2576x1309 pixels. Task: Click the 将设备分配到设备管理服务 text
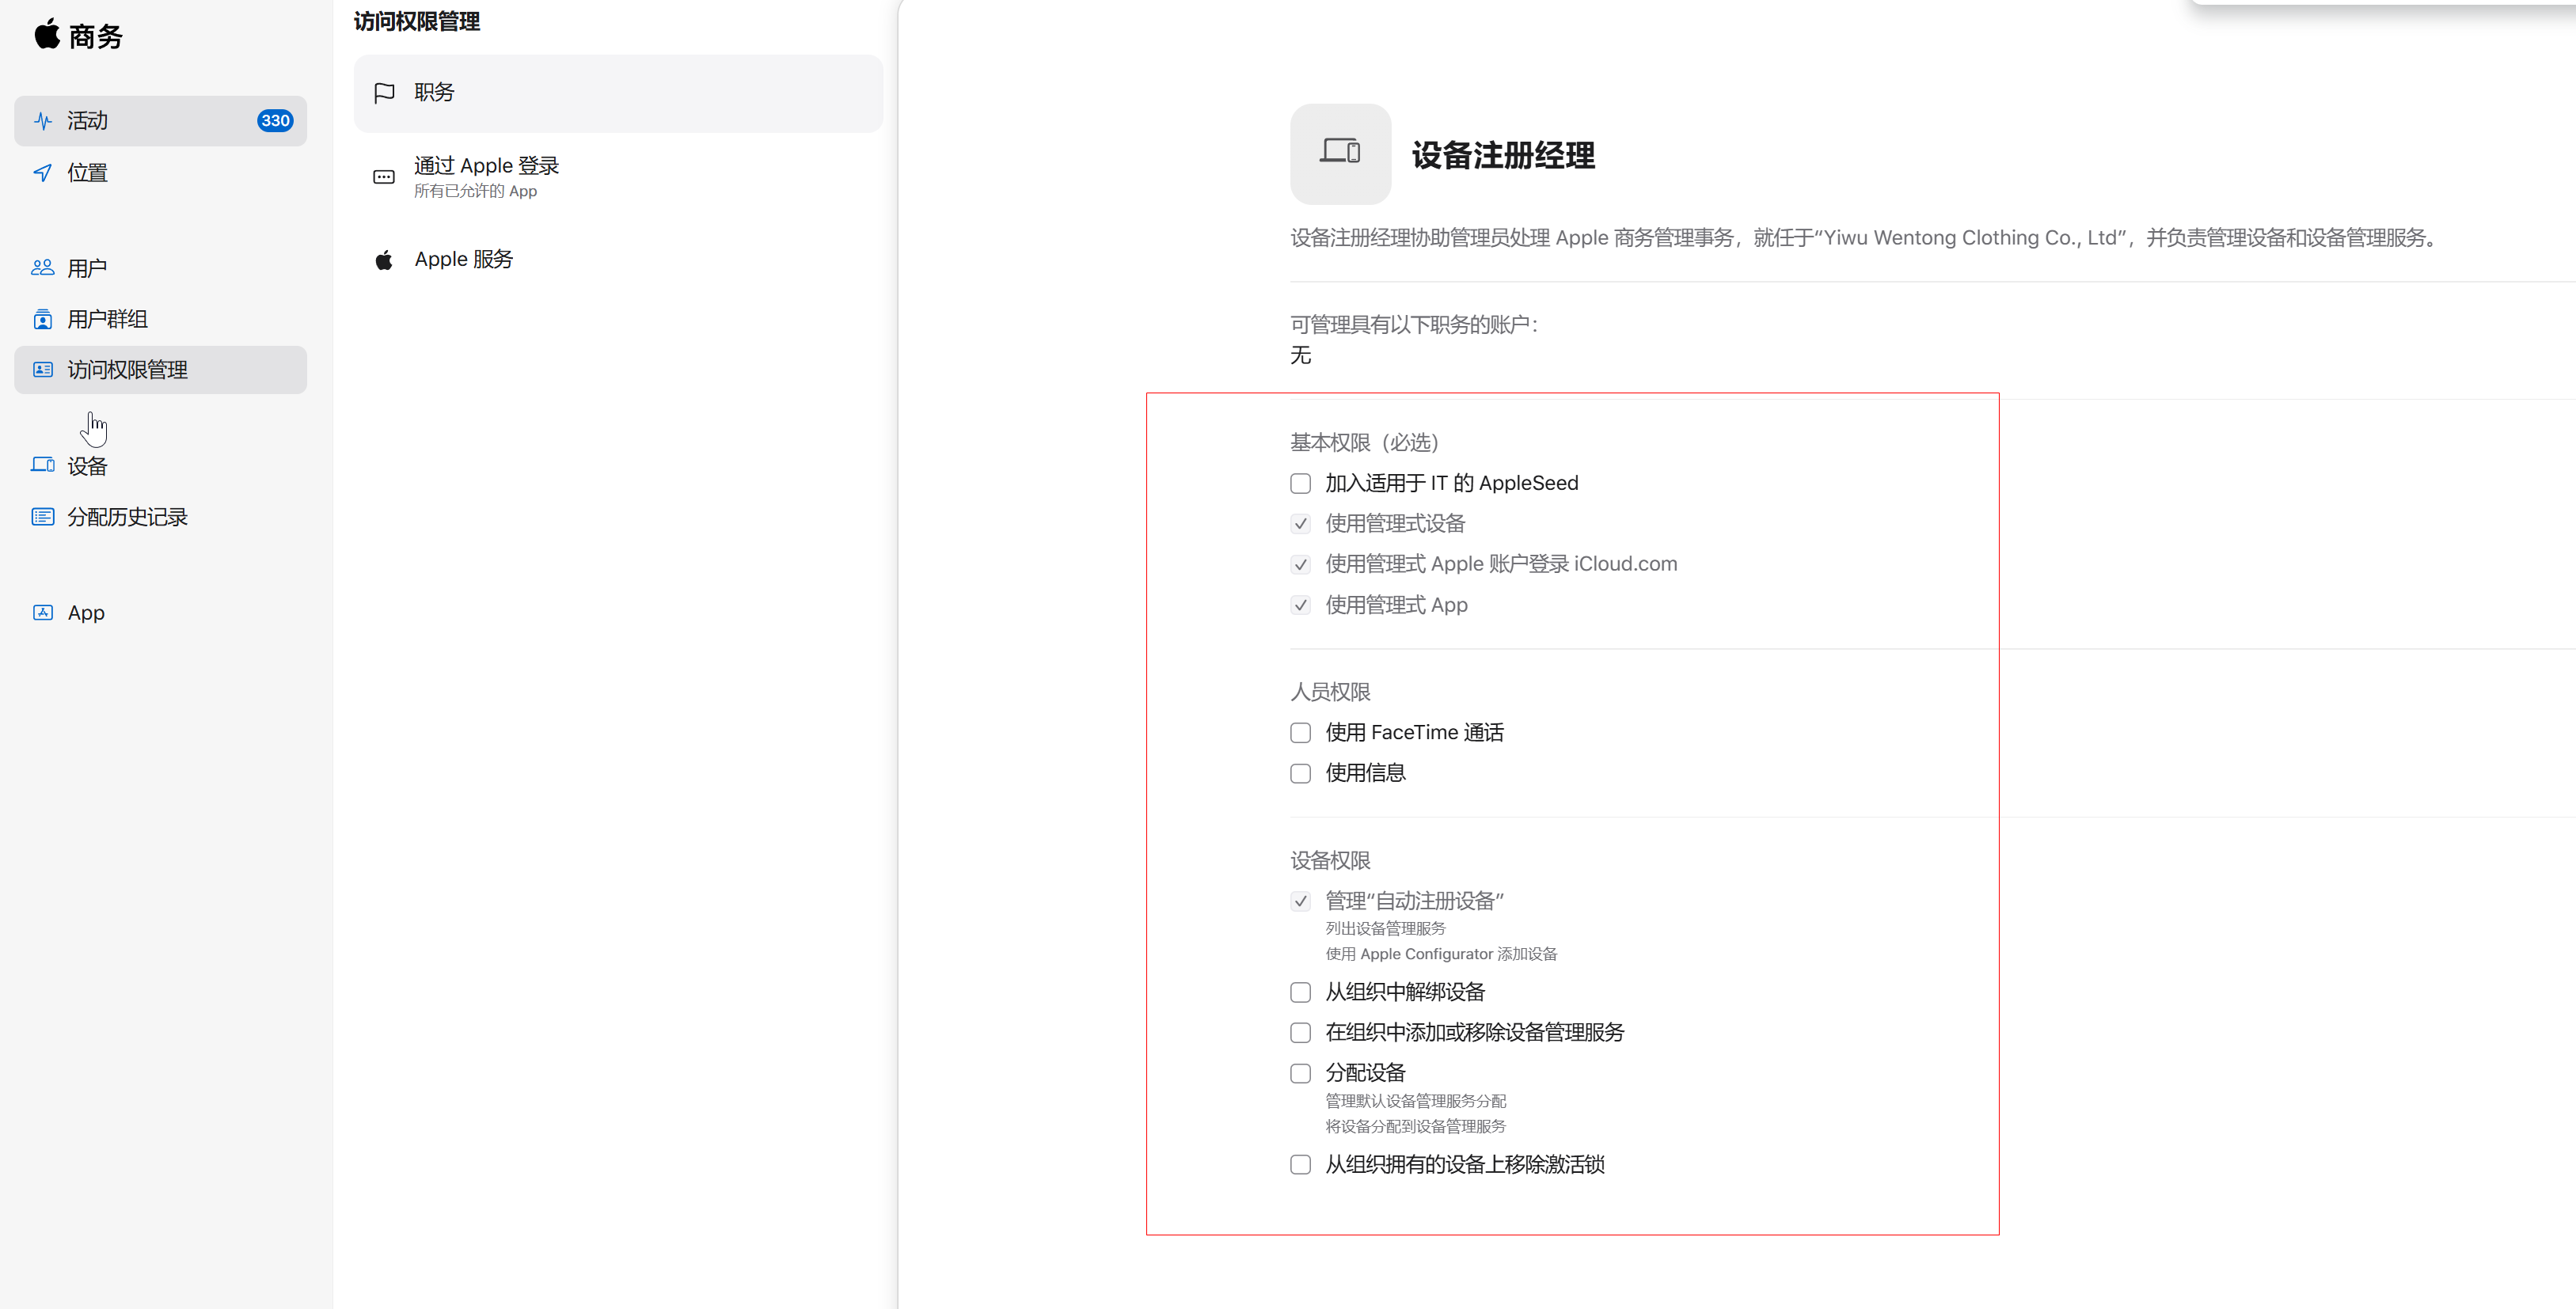tap(1415, 1127)
